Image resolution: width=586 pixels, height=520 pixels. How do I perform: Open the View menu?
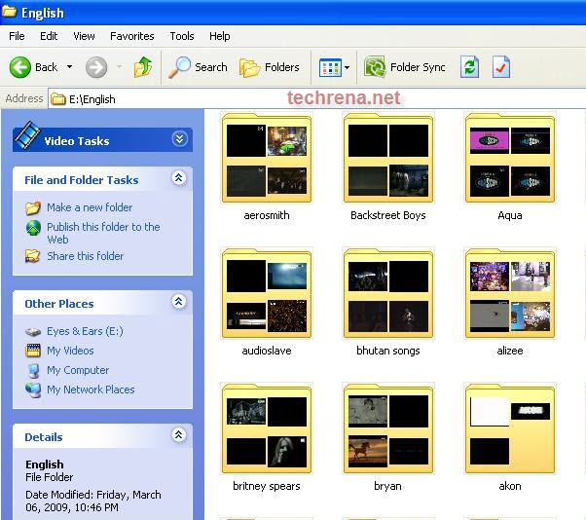(x=84, y=36)
